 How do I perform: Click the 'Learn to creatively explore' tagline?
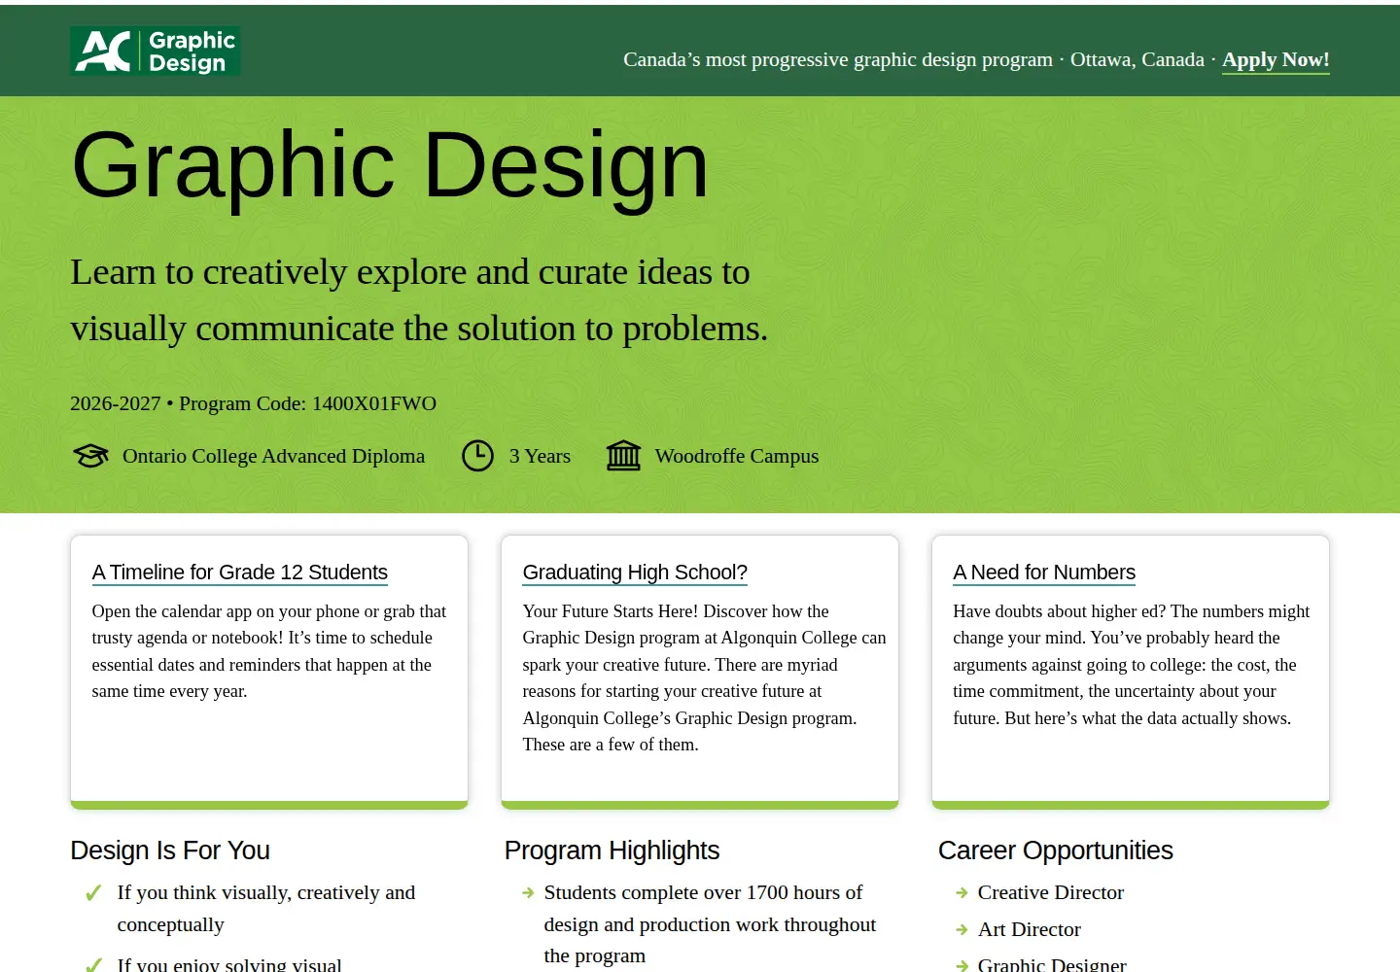click(419, 300)
